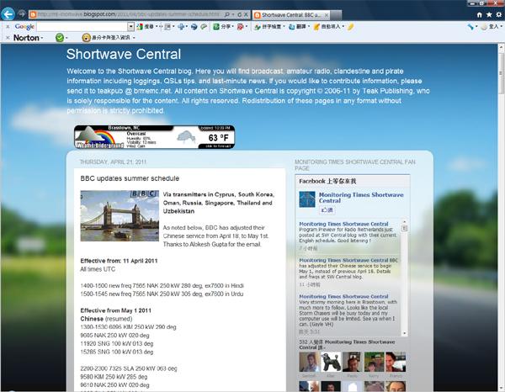Click the fan photo of person in green cap
The height and width of the screenshot is (392, 505).
click(374, 362)
